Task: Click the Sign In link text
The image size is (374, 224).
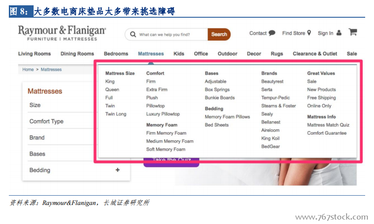Action: pos(325,33)
